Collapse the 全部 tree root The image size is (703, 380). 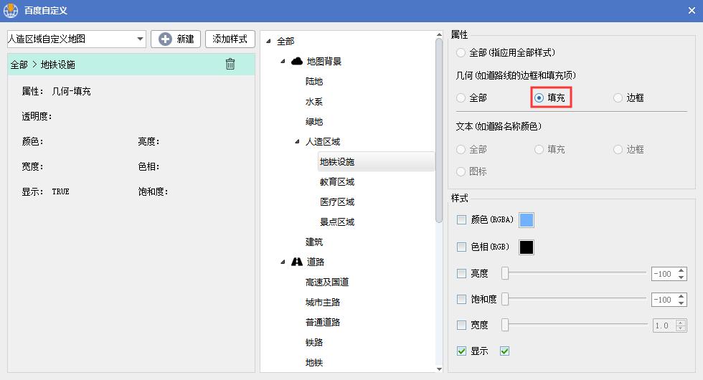coord(268,42)
